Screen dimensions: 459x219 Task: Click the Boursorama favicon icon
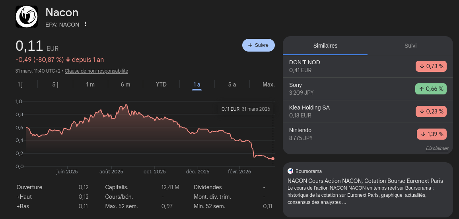click(290, 171)
